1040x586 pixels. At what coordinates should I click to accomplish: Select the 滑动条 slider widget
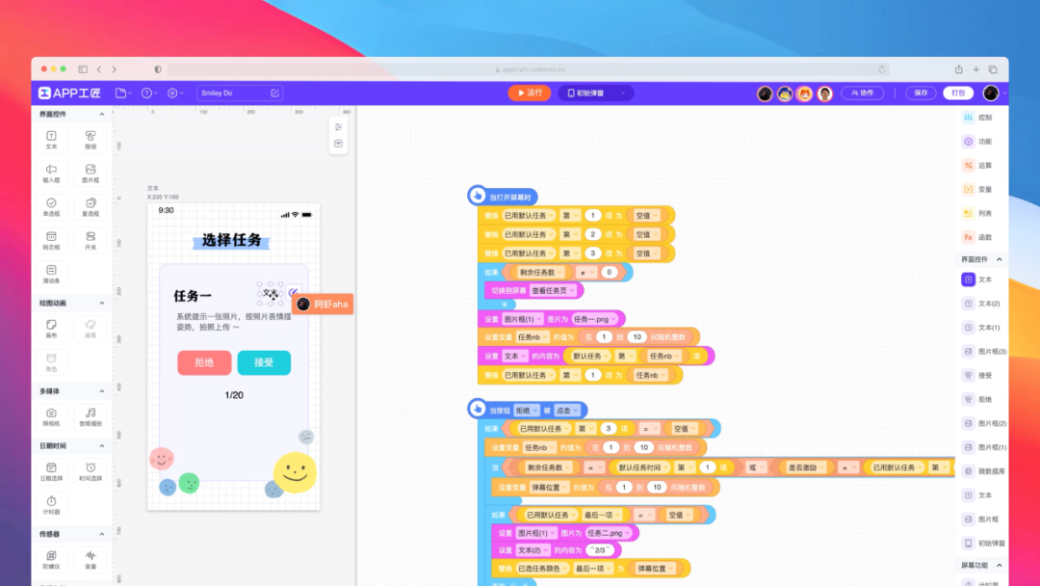coord(51,274)
